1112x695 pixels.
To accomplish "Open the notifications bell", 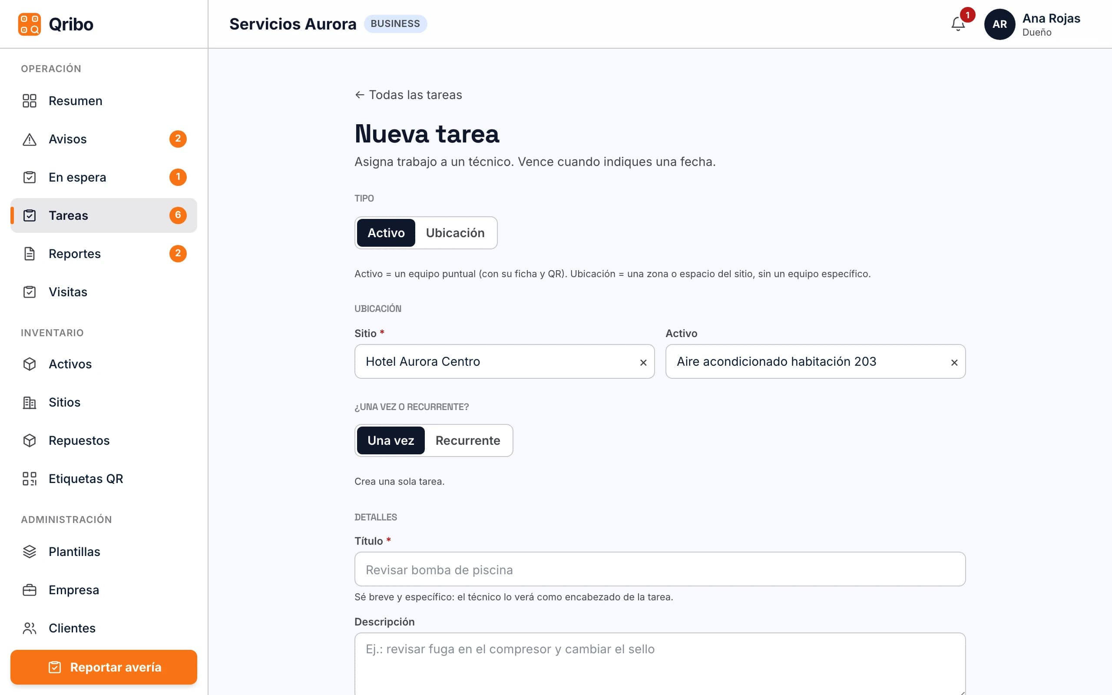I will 958,24.
